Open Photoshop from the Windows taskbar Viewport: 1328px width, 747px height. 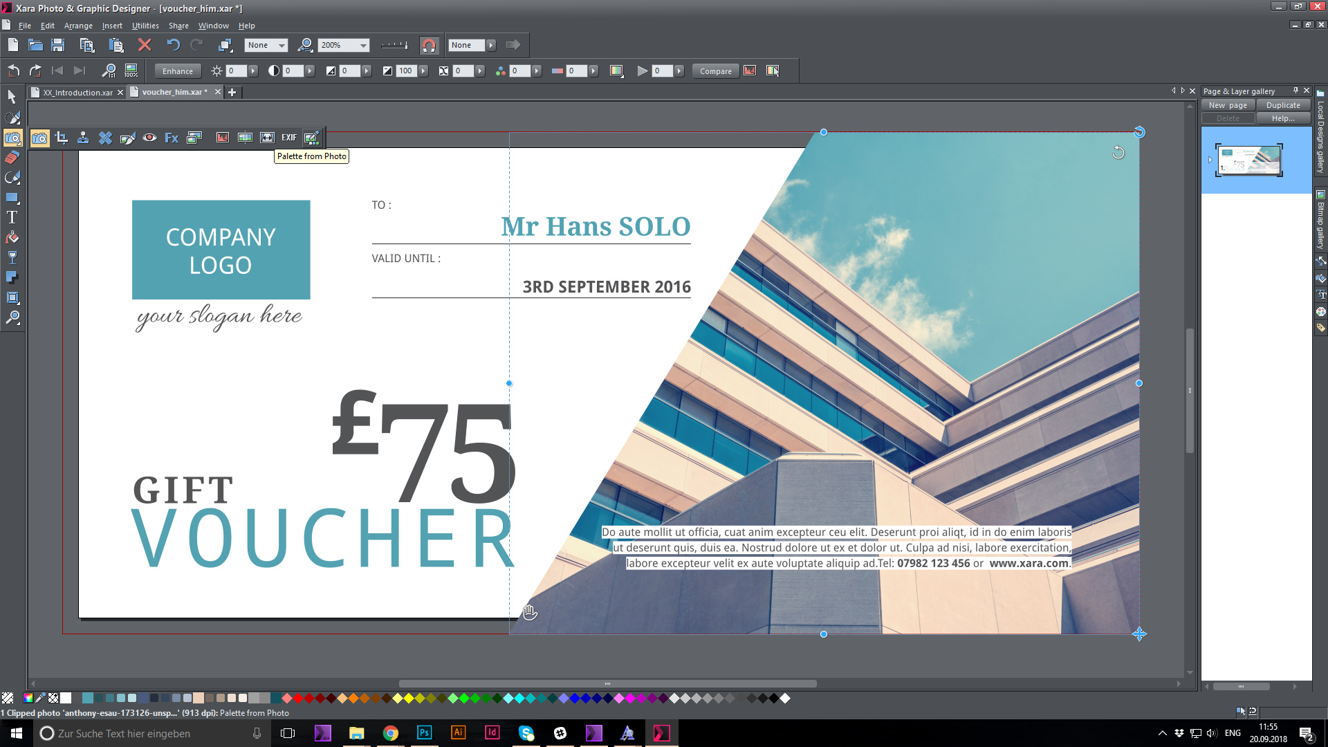click(424, 733)
